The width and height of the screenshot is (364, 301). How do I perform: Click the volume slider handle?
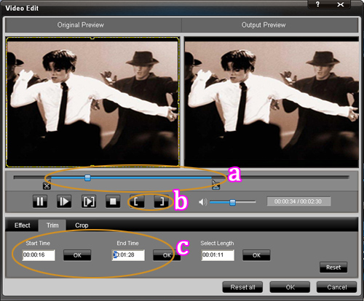(x=232, y=202)
